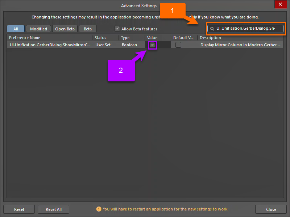Switch to the Modified filter tab
This screenshot has height=217, width=290.
[x=38, y=29]
